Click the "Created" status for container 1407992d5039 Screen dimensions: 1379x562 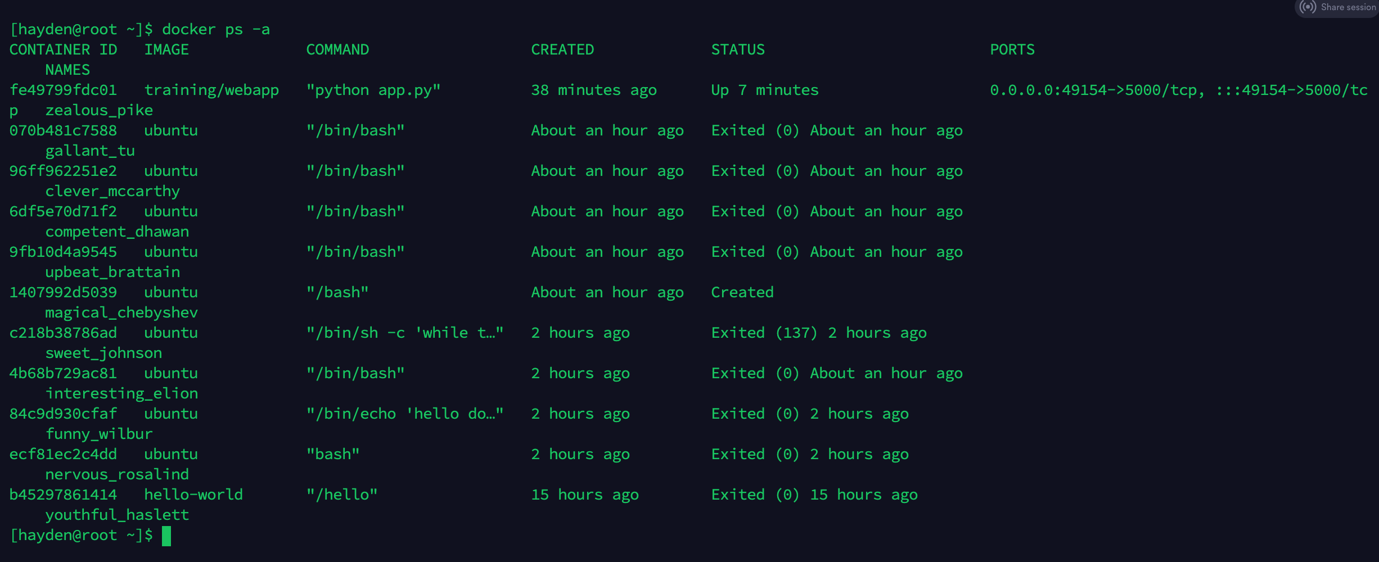(742, 293)
